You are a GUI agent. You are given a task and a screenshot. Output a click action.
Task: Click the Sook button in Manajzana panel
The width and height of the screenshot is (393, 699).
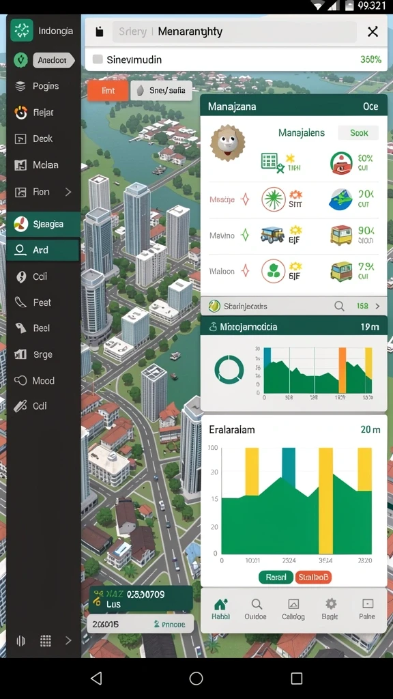tap(359, 133)
